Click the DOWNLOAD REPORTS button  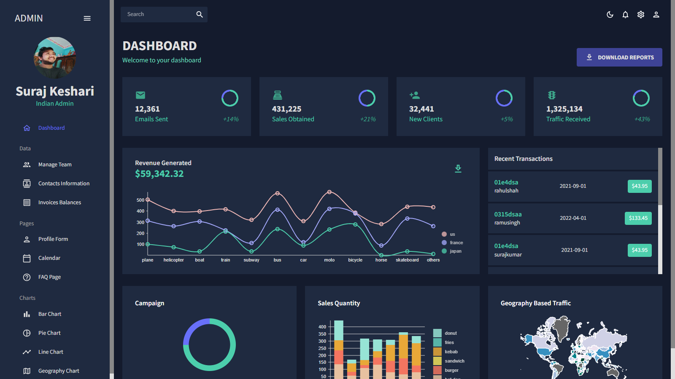[x=619, y=57]
